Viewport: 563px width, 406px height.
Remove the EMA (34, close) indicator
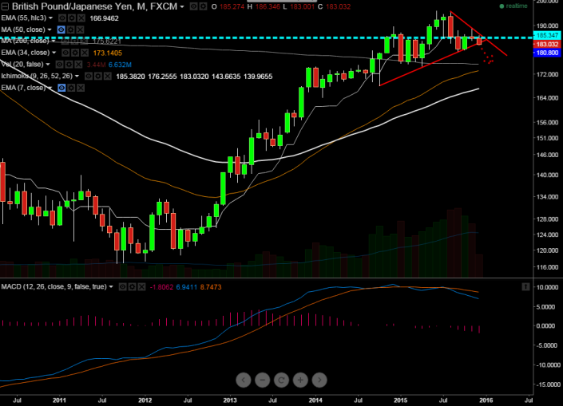point(85,53)
